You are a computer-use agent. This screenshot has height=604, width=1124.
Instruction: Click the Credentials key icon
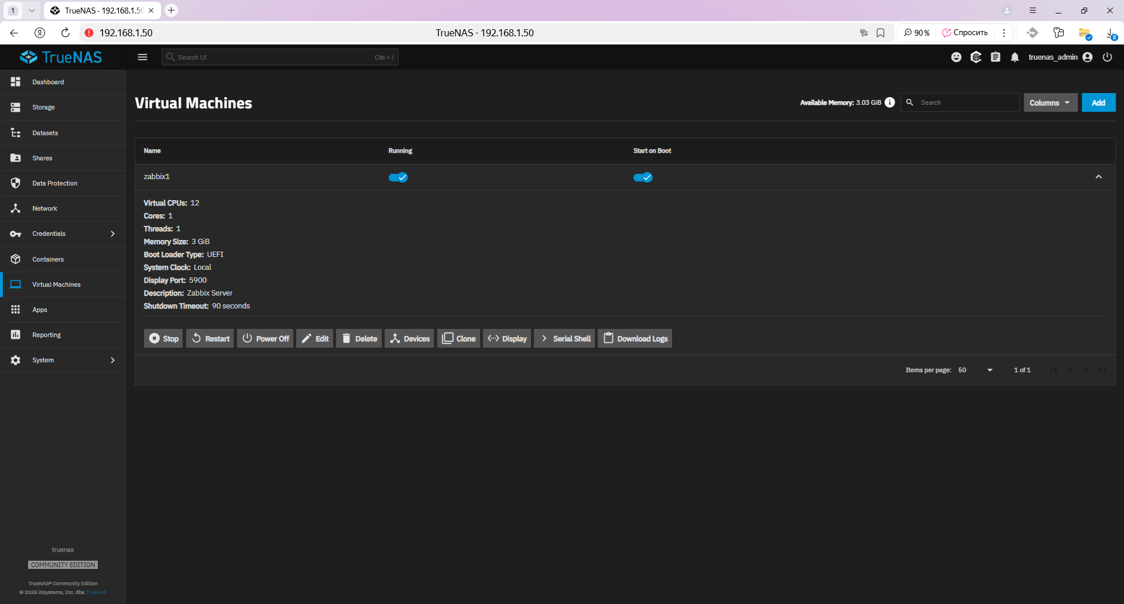click(x=16, y=234)
